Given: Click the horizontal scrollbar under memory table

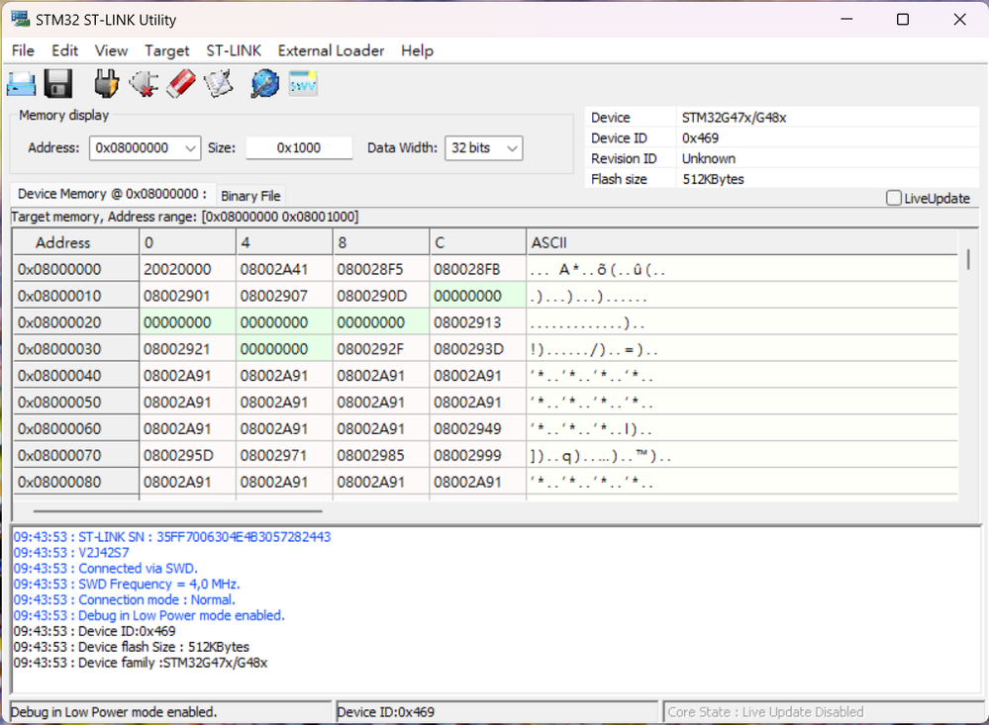Looking at the screenshot, I should coord(178,511).
